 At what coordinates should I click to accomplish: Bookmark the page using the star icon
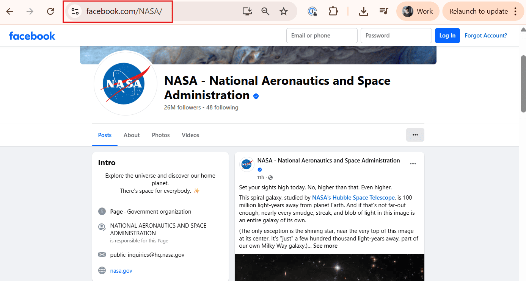283,11
